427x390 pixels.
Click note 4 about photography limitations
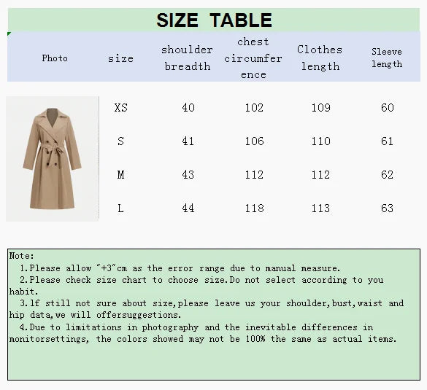(x=203, y=333)
